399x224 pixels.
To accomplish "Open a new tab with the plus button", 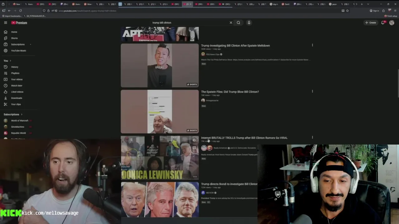I will (x=362, y=4).
